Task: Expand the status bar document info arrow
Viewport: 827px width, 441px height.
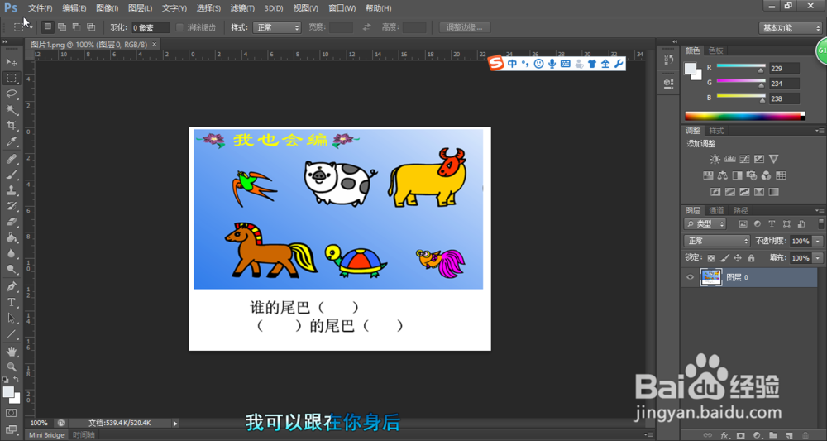Action: tap(175, 423)
